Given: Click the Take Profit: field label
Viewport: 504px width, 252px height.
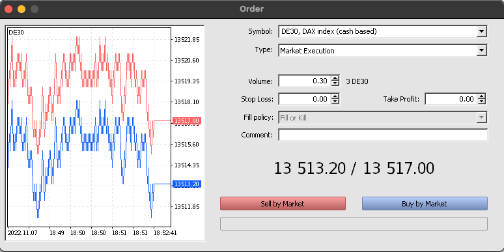Looking at the screenshot, I should [x=402, y=99].
